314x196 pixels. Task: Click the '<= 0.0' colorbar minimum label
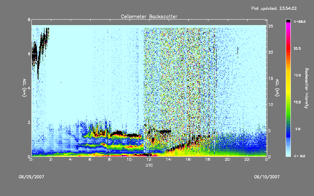(x=300, y=156)
